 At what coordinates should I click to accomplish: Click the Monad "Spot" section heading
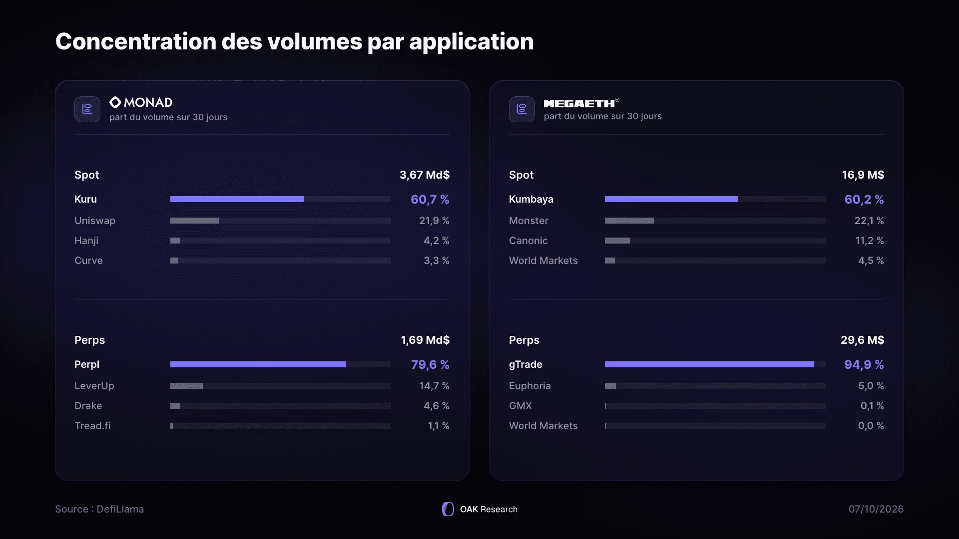click(87, 175)
